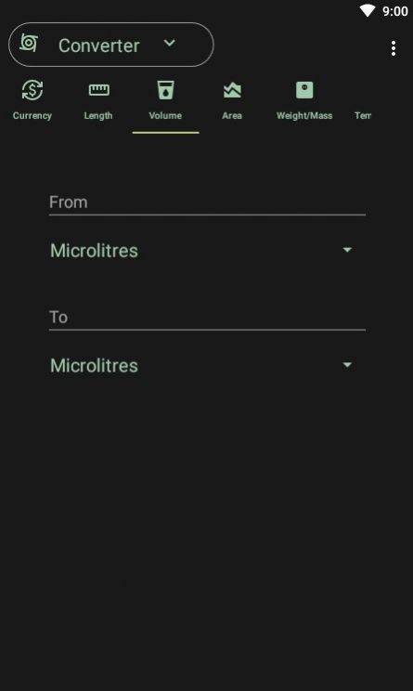Tap the To unit Microlitres text
Image resolution: width=413 pixels, height=691 pixels.
click(x=94, y=365)
